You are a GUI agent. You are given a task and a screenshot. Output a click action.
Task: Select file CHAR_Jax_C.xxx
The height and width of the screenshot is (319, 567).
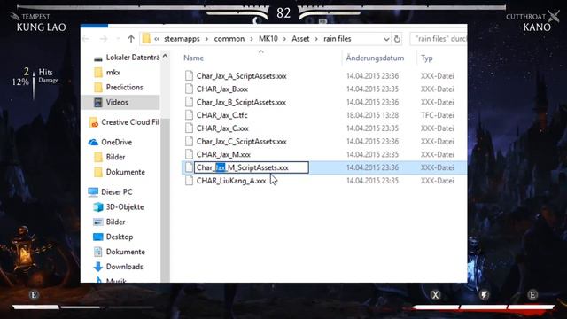(222, 128)
